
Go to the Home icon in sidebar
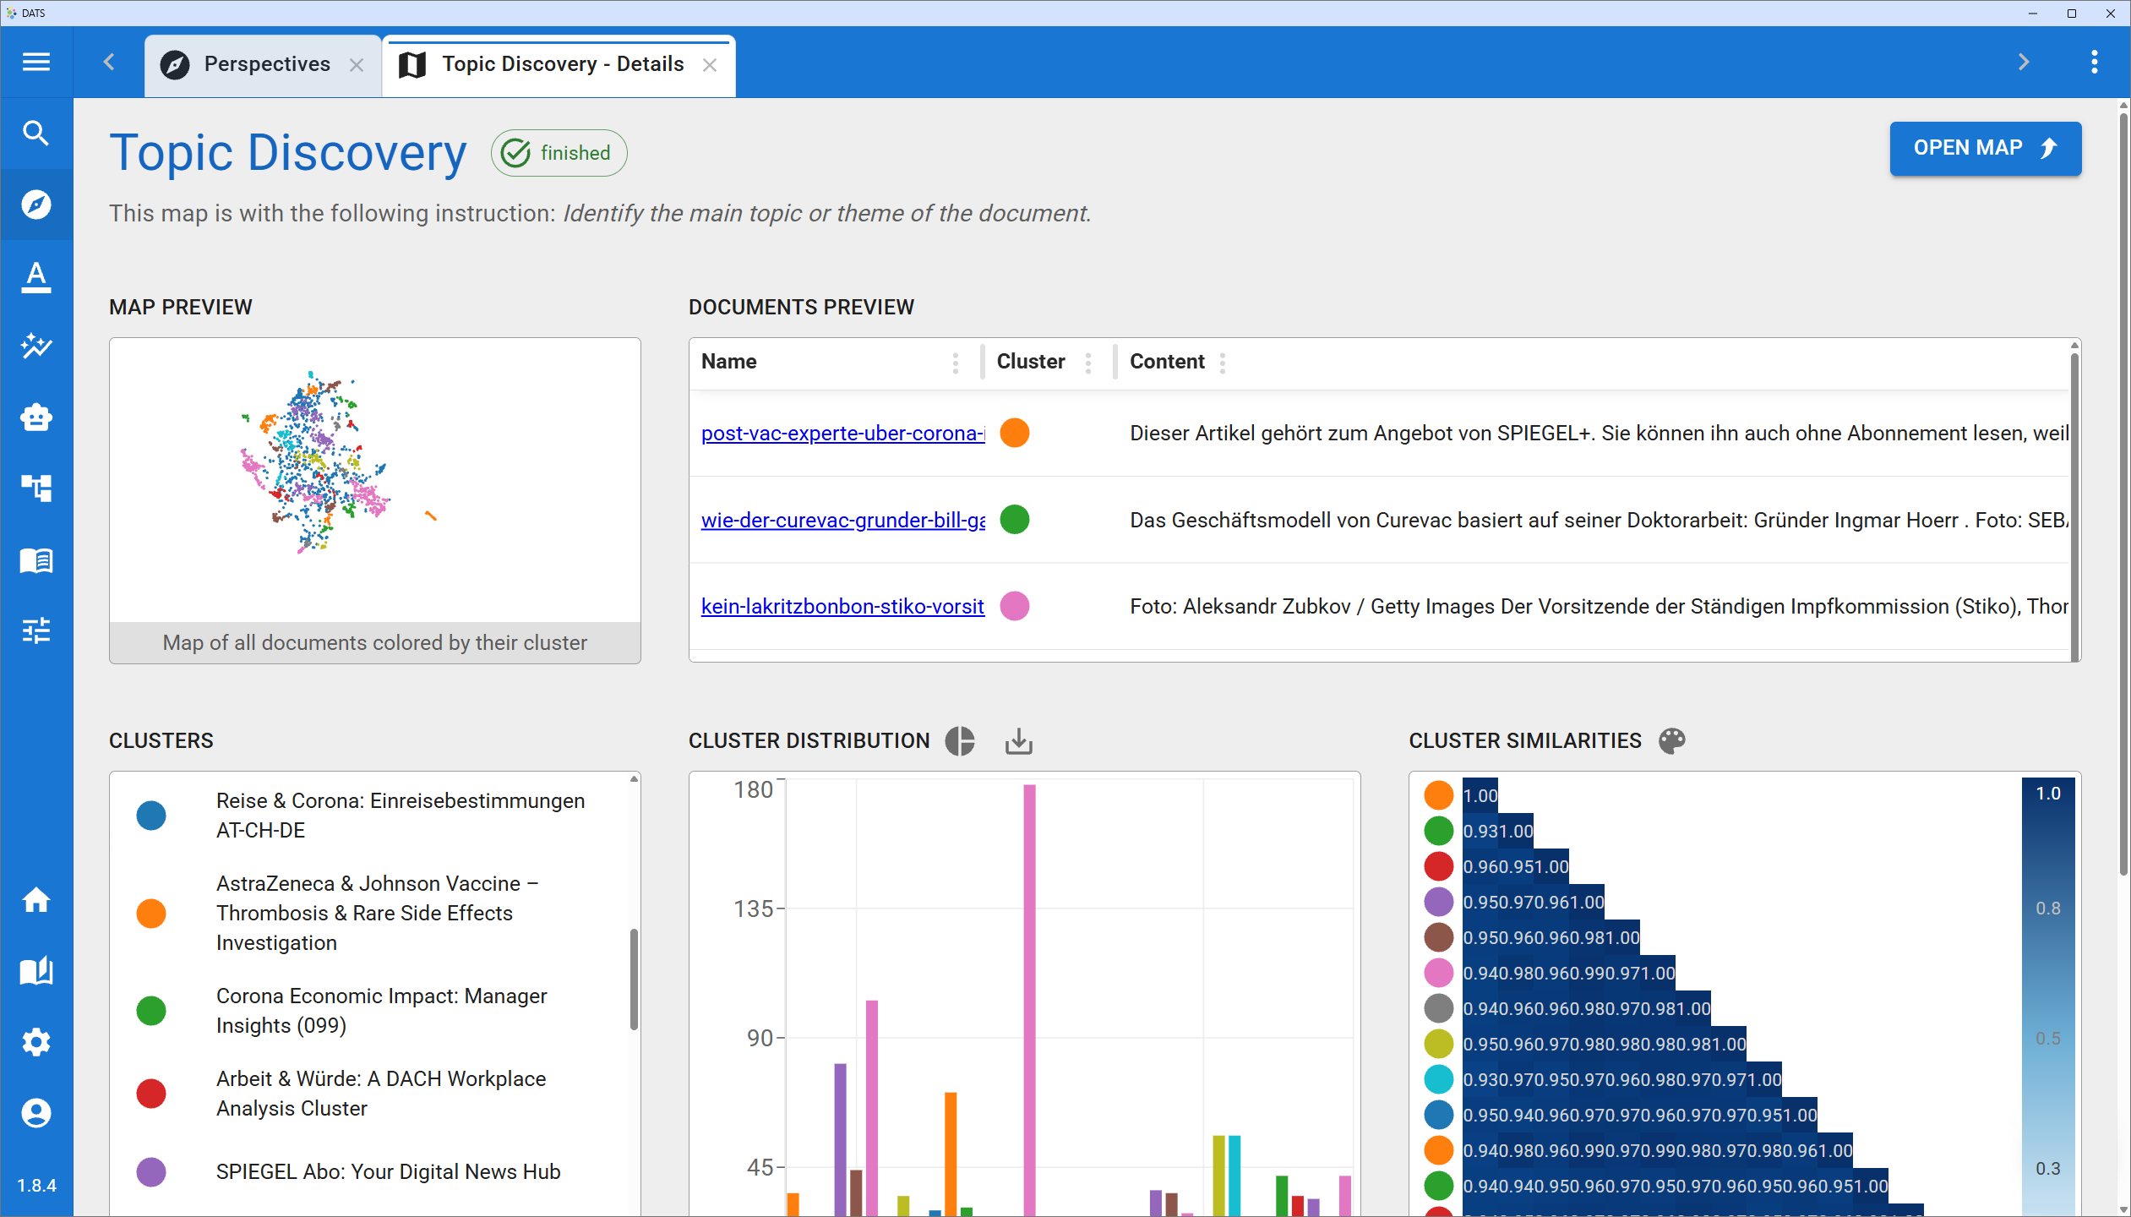point(36,900)
